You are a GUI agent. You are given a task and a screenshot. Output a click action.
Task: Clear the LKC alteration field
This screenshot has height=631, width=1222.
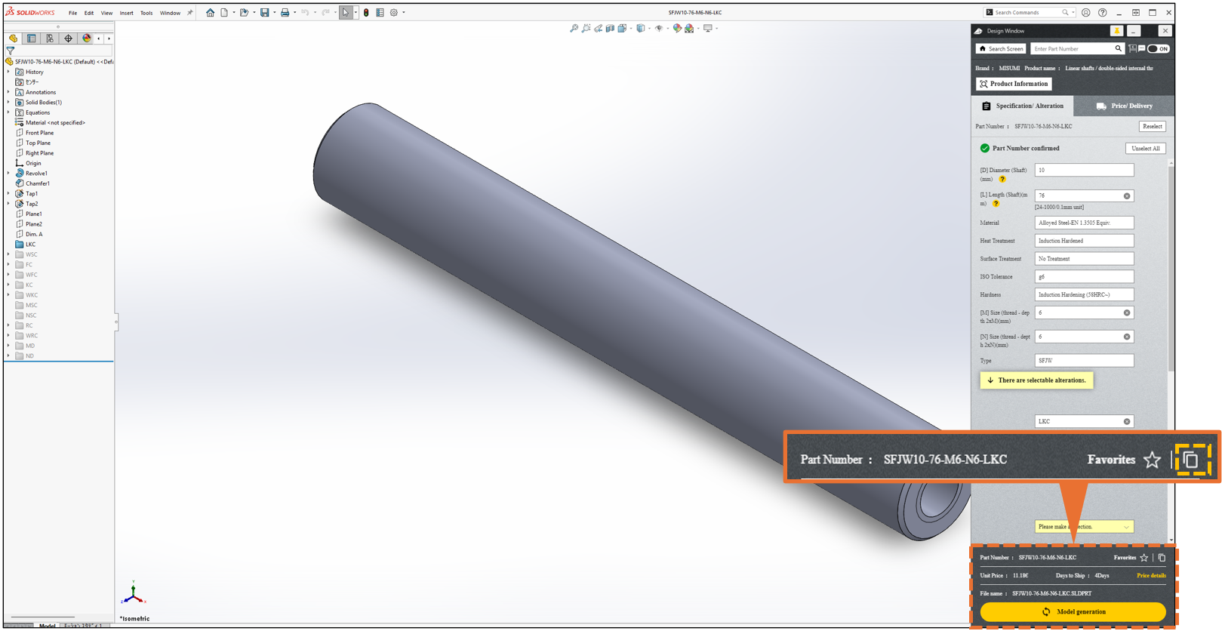(1127, 422)
